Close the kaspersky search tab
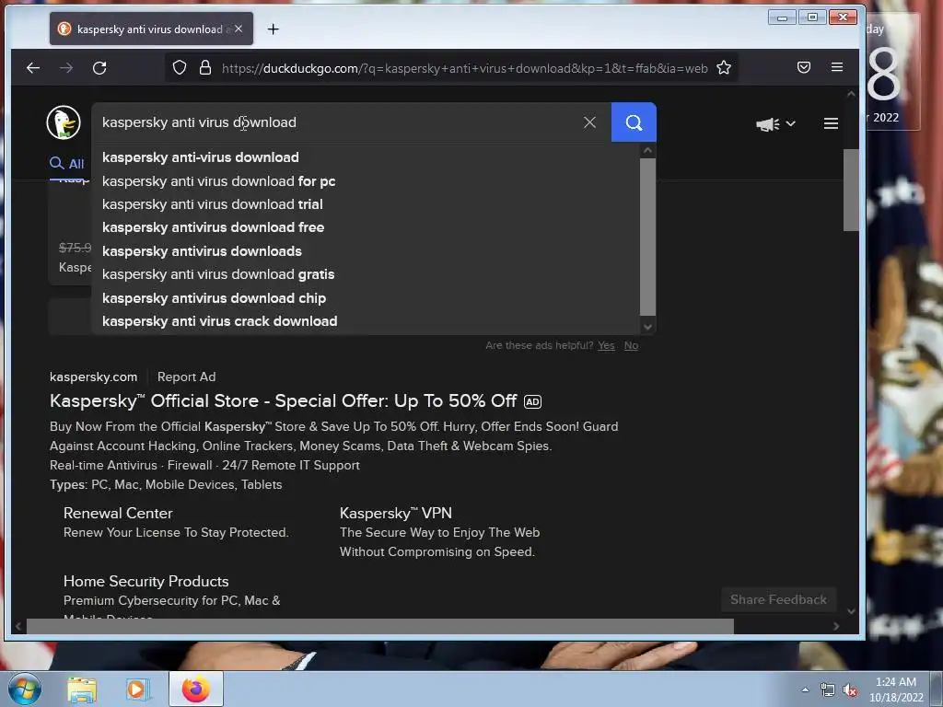This screenshot has width=943, height=707. (239, 29)
